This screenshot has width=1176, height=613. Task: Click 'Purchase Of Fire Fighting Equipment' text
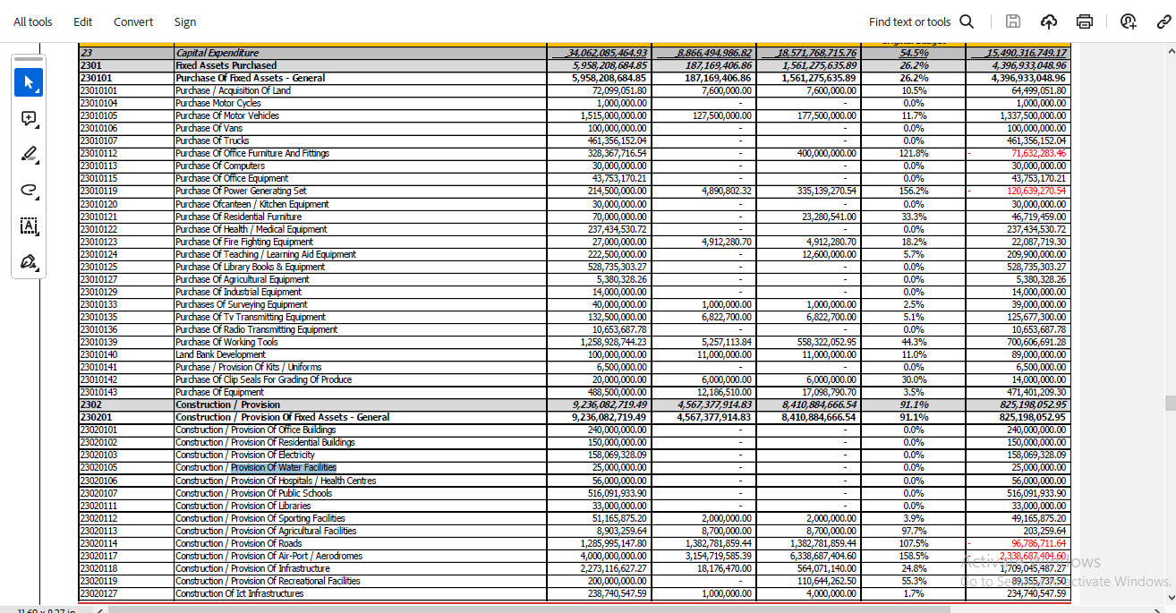(x=244, y=242)
